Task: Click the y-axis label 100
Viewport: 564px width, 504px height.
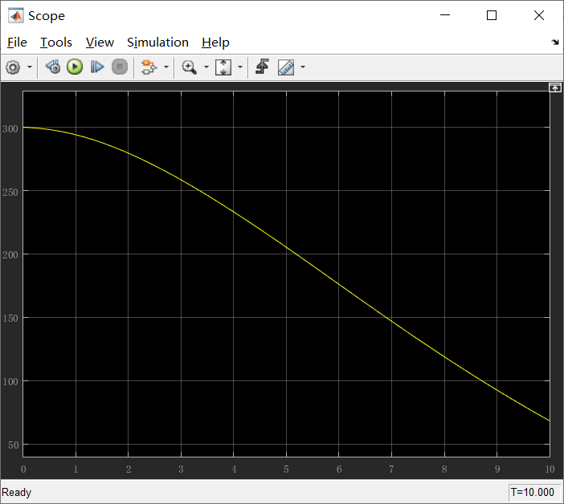Action: coord(10,381)
